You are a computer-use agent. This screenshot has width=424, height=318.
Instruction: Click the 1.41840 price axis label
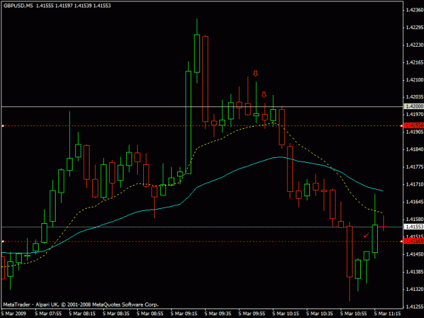[415, 149]
